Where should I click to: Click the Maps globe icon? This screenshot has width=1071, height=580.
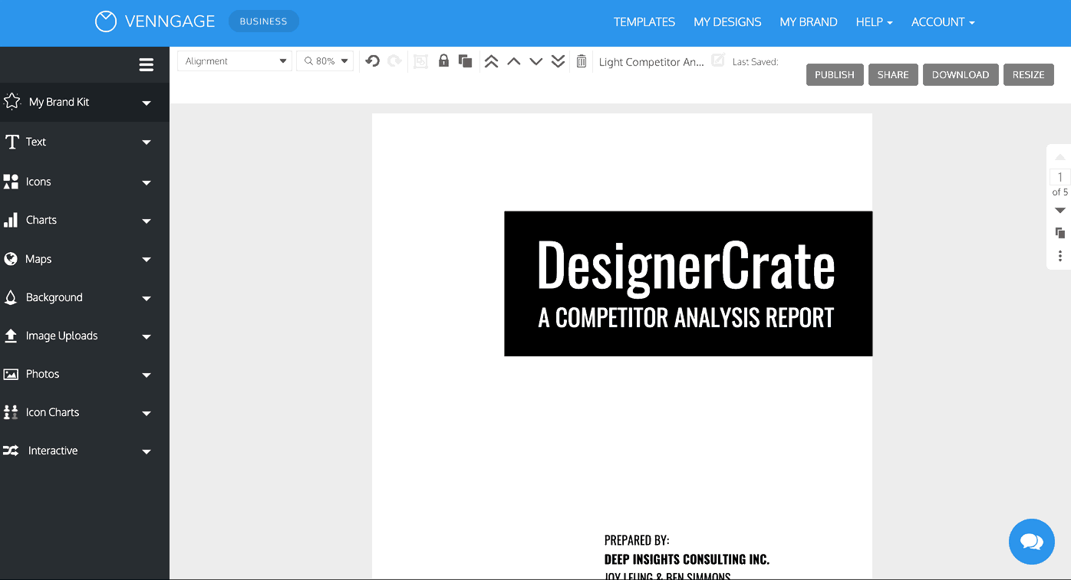pos(11,259)
